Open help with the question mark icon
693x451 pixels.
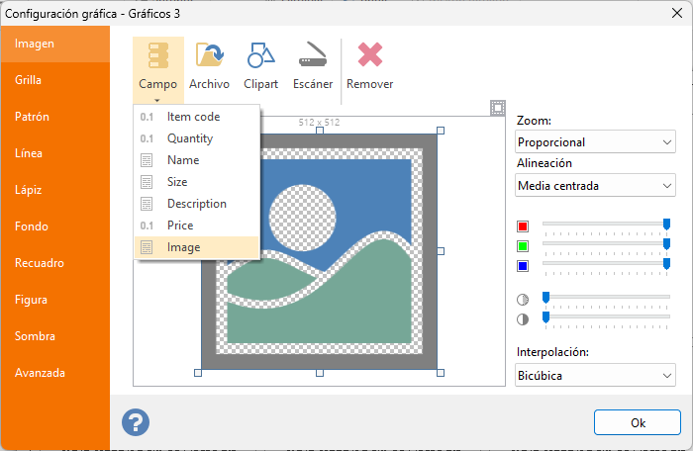coord(136,422)
